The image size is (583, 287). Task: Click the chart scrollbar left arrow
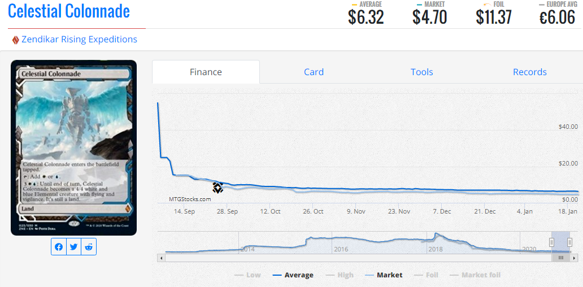(x=161, y=258)
